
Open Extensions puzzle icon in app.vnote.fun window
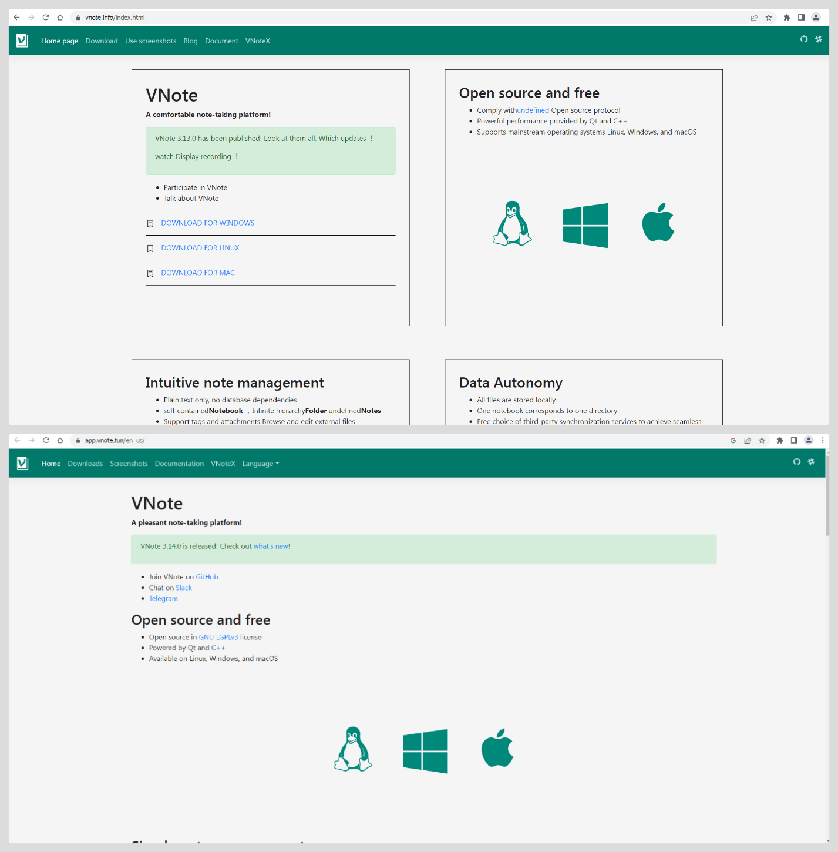coord(779,440)
